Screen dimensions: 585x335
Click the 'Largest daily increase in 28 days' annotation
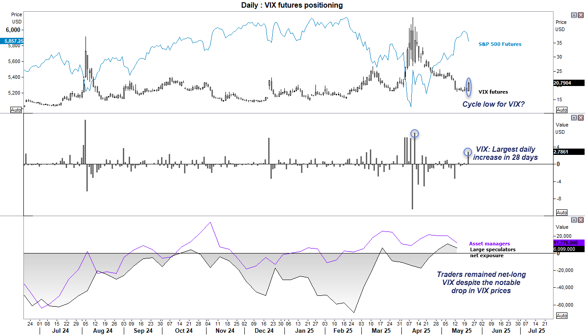click(506, 153)
